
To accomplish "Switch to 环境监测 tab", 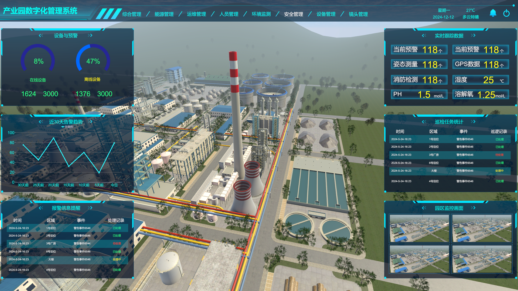I will (261, 14).
